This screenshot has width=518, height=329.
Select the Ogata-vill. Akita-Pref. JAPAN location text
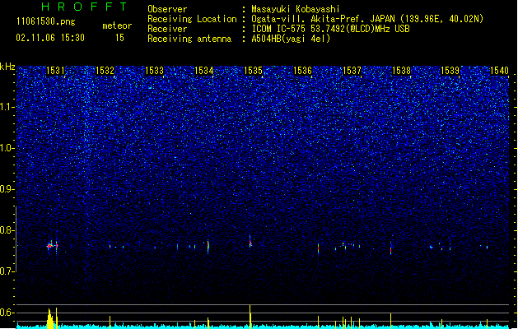coord(367,19)
